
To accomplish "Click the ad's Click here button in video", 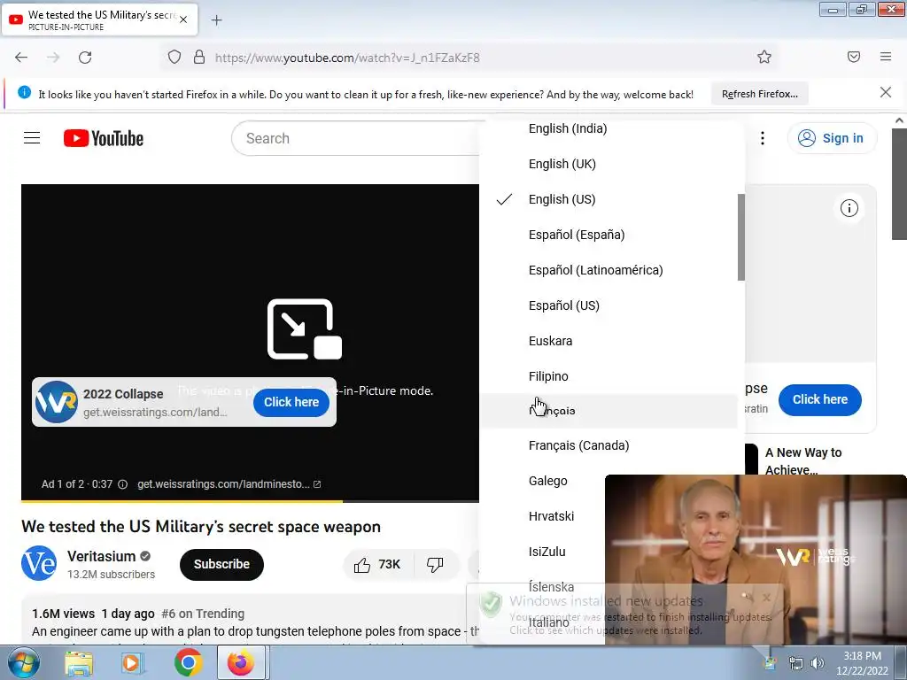I will pyautogui.click(x=291, y=402).
